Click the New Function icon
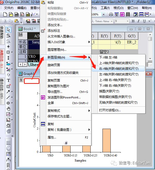 click(x=33, y=14)
